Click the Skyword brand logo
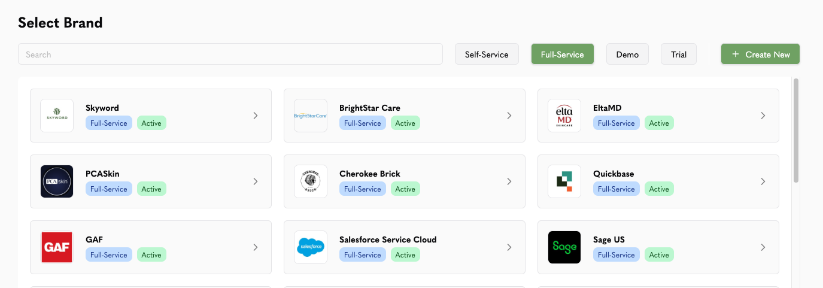 (x=57, y=116)
